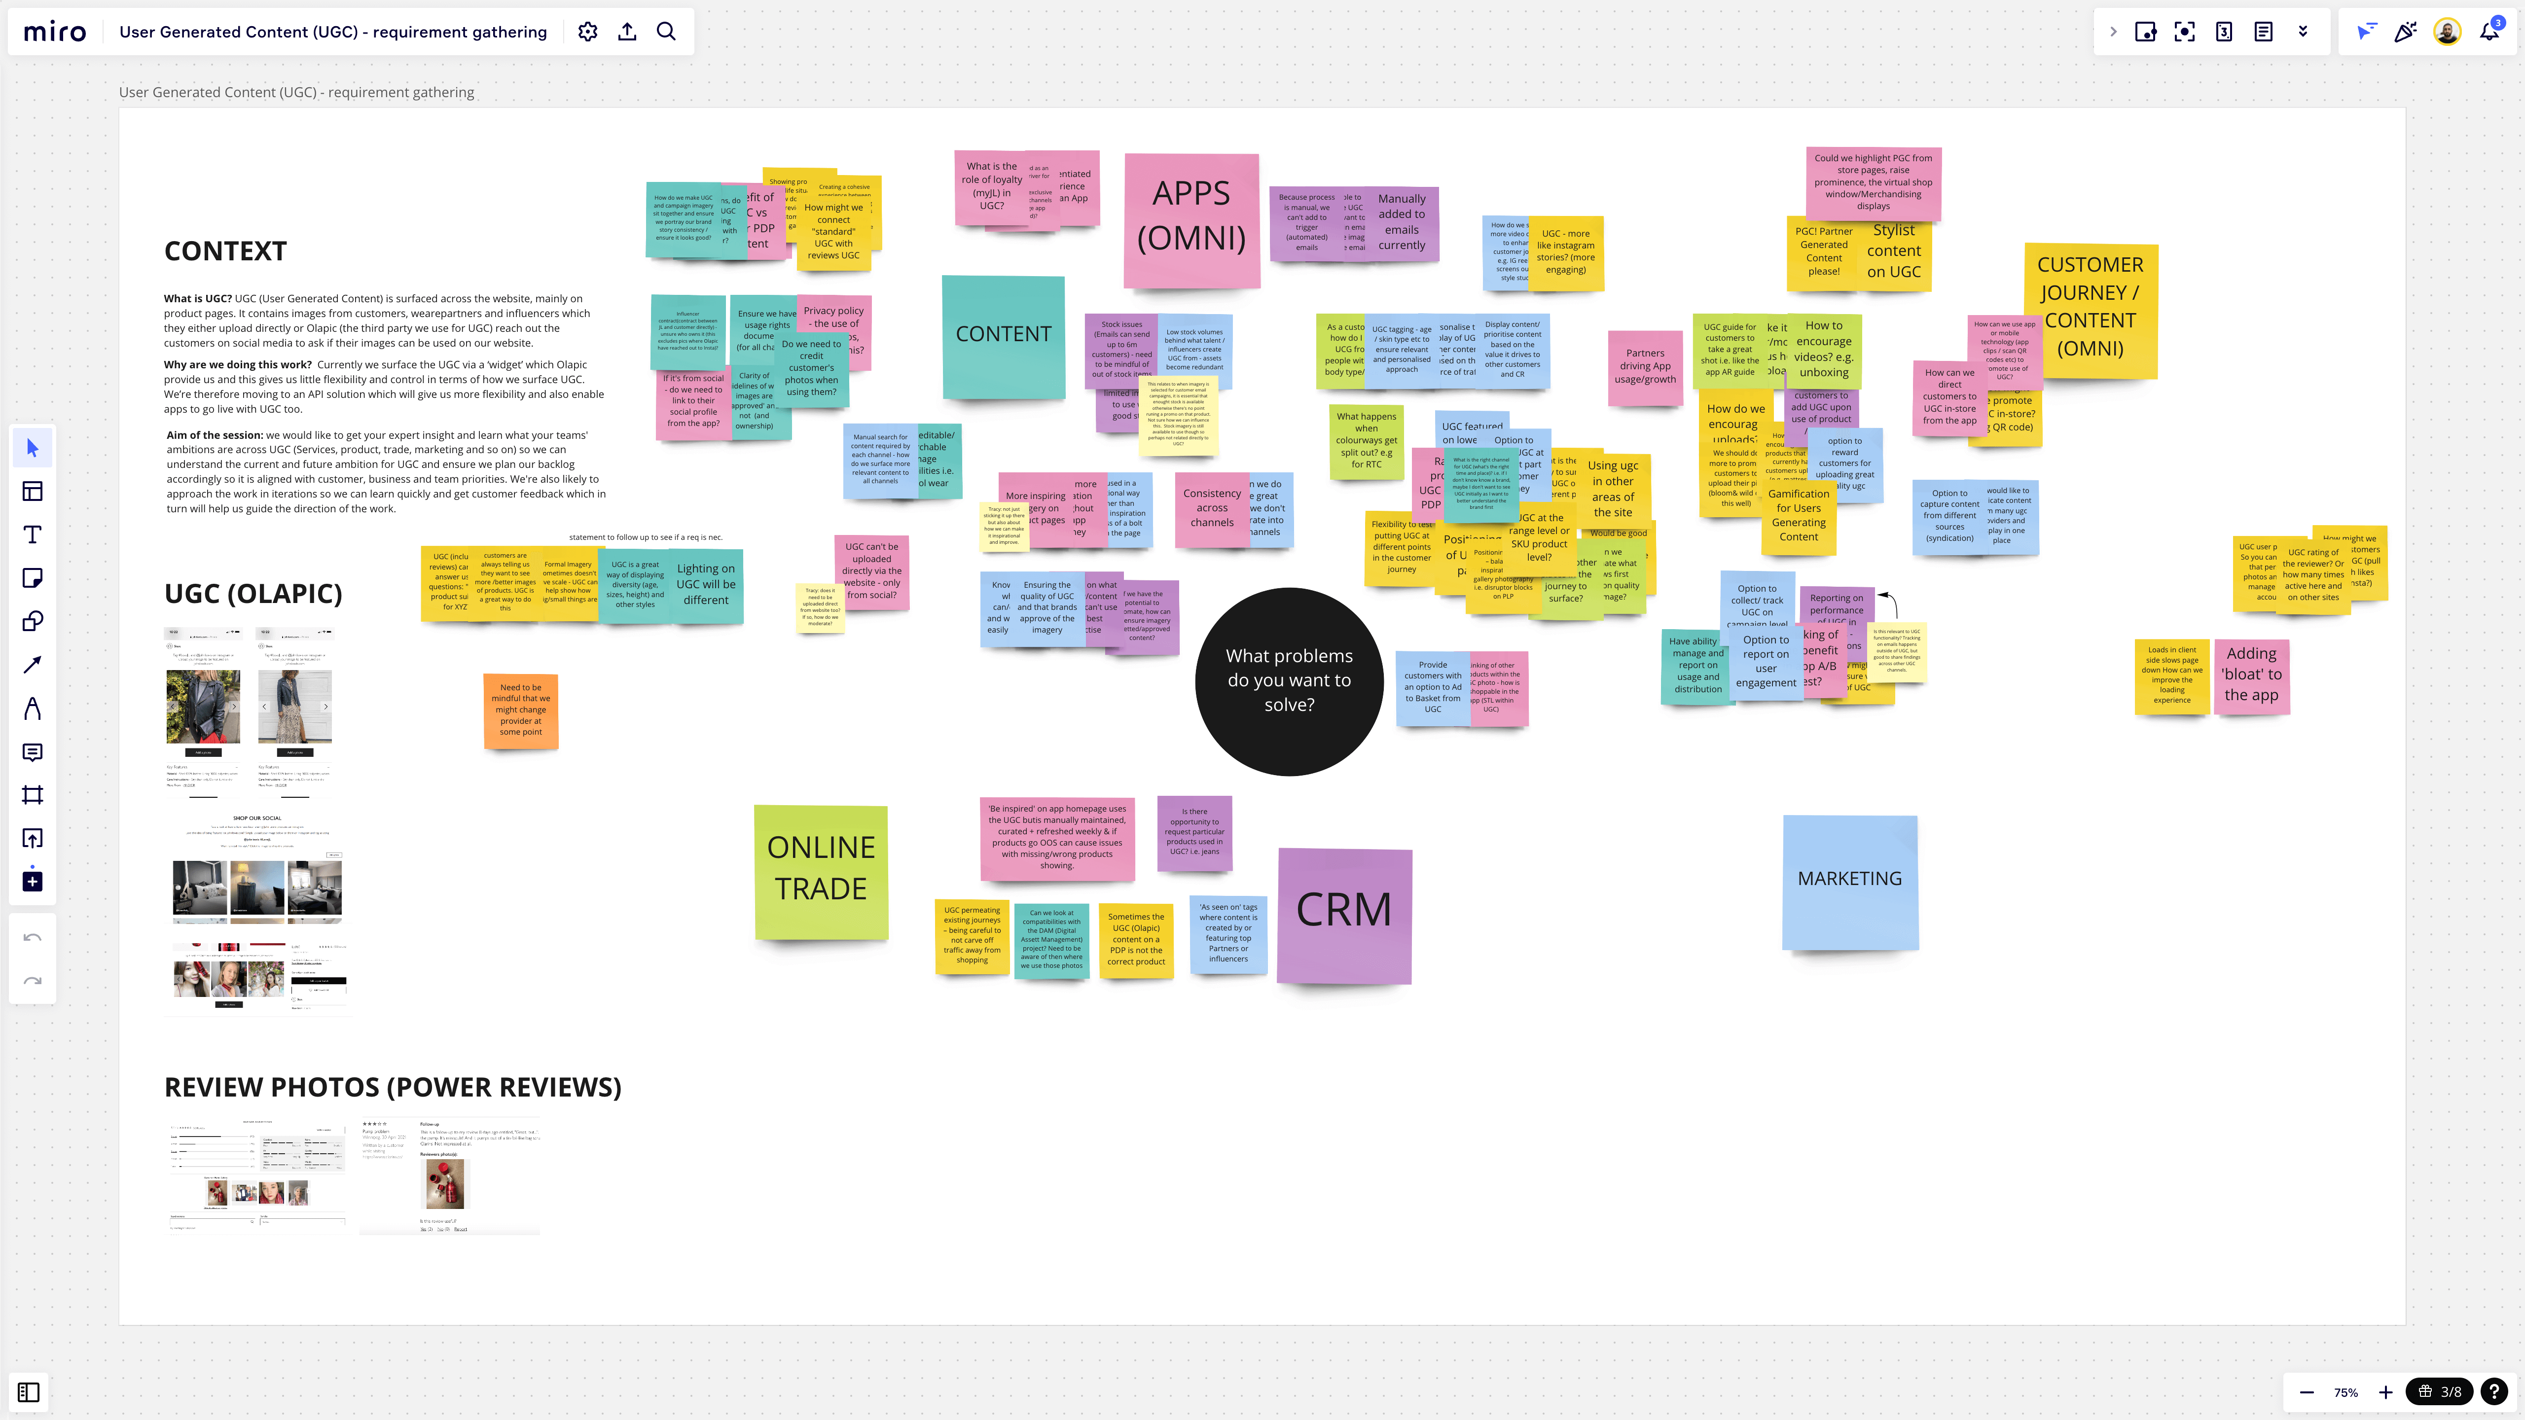Select the Pen drawing tool
2525x1420 pixels.
click(33, 709)
